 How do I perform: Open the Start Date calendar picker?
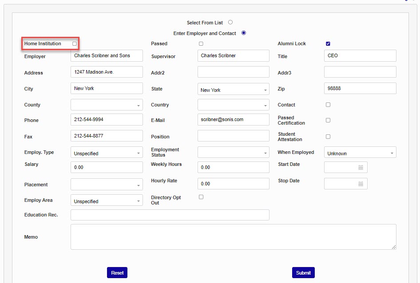[361, 167]
